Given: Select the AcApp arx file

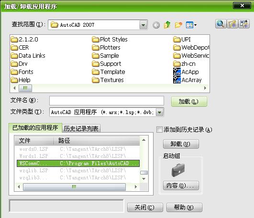Looking at the screenshot, I should 186,72.
